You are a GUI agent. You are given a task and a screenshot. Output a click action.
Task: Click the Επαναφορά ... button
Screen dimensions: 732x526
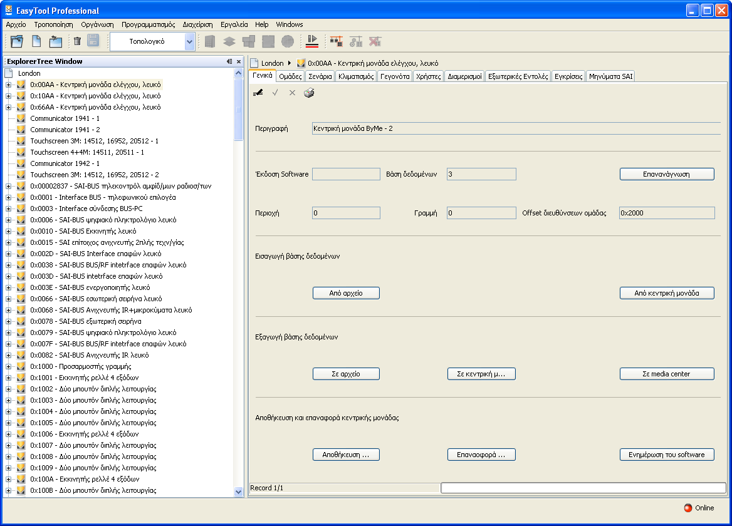[481, 455]
